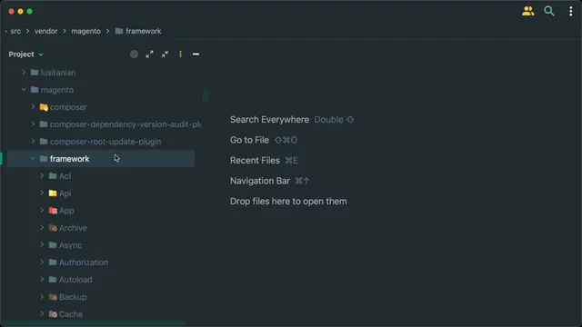Open Search Everywhere magnifier icon
The width and height of the screenshot is (582, 327).
point(549,11)
